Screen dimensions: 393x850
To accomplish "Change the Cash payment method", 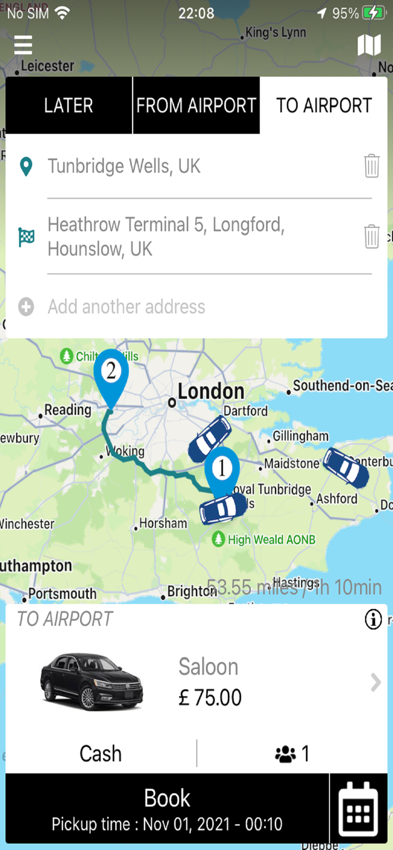I will [x=100, y=753].
